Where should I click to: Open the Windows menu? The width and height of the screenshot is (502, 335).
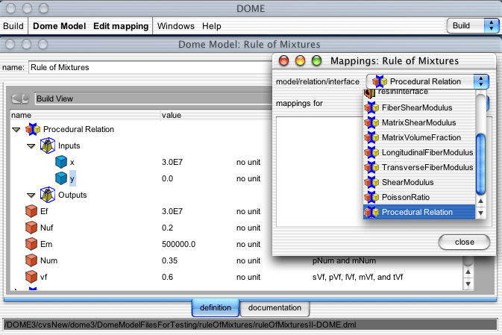[176, 26]
